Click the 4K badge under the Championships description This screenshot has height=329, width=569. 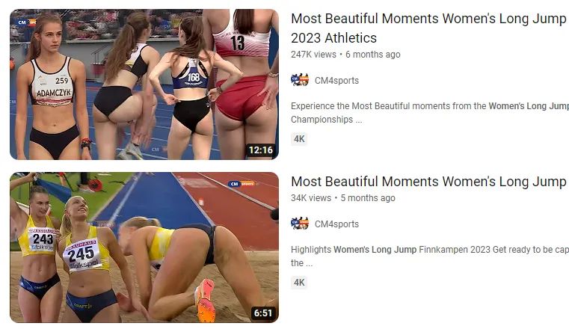coord(299,139)
